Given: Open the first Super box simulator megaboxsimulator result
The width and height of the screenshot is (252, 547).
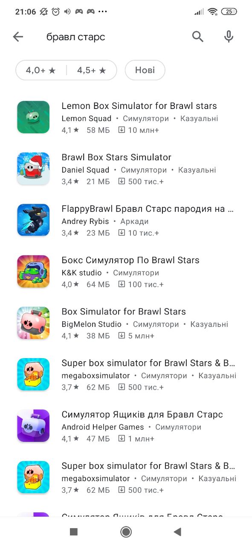Looking at the screenshot, I should pyautogui.click(x=126, y=375).
